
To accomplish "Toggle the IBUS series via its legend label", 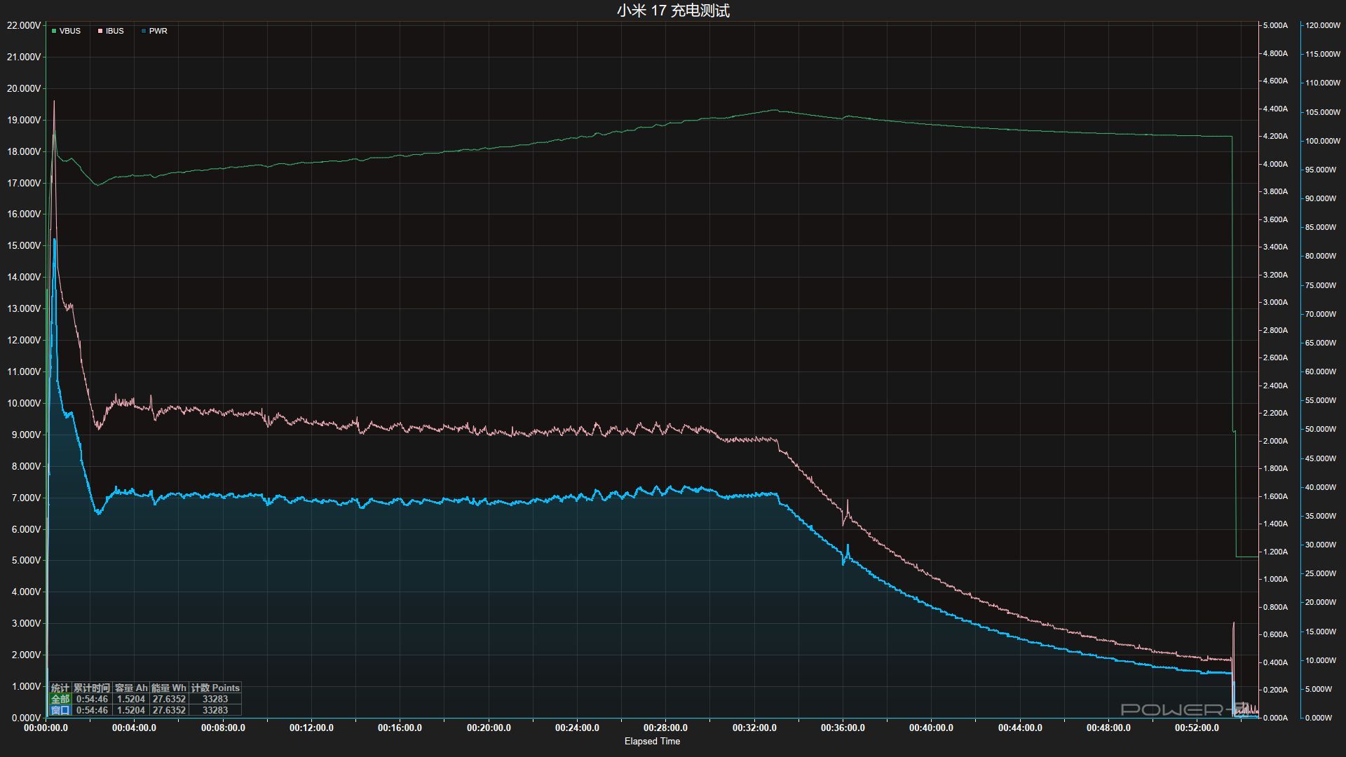I will tap(115, 31).
